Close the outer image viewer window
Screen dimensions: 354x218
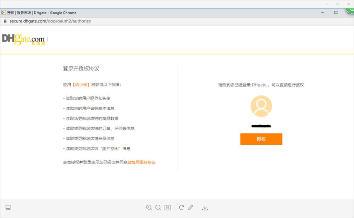349,4
